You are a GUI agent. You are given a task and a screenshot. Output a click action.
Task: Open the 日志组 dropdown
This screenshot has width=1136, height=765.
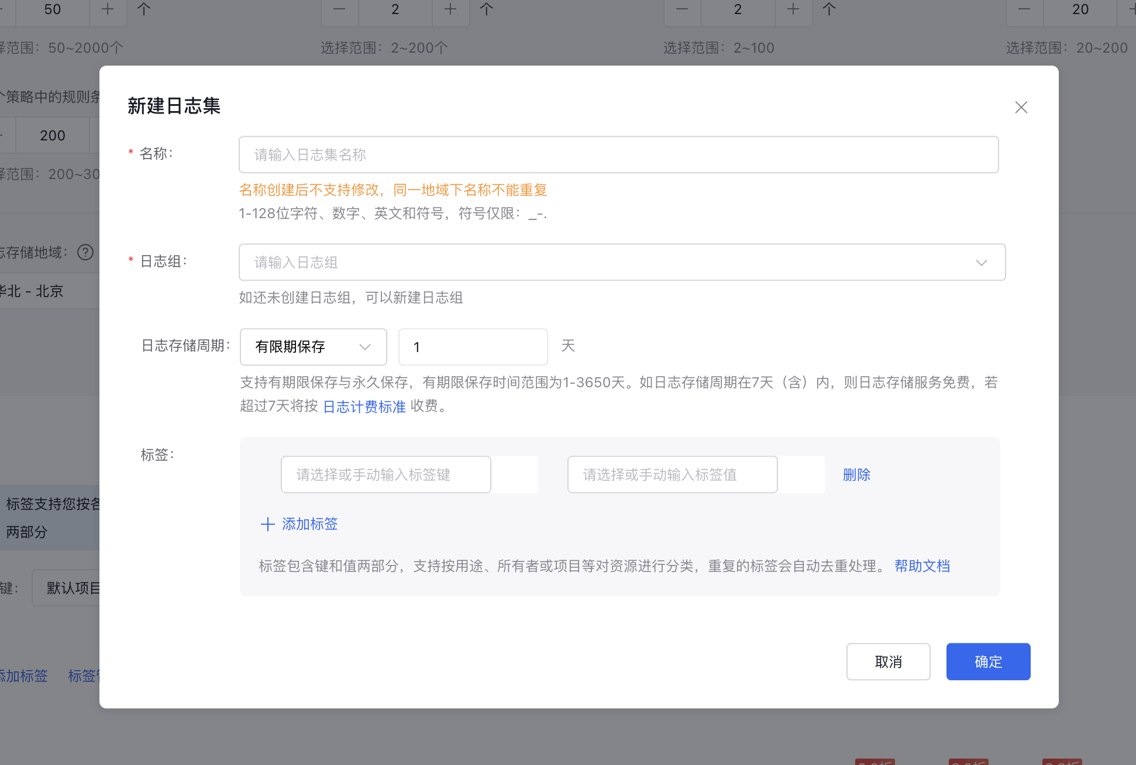point(608,263)
